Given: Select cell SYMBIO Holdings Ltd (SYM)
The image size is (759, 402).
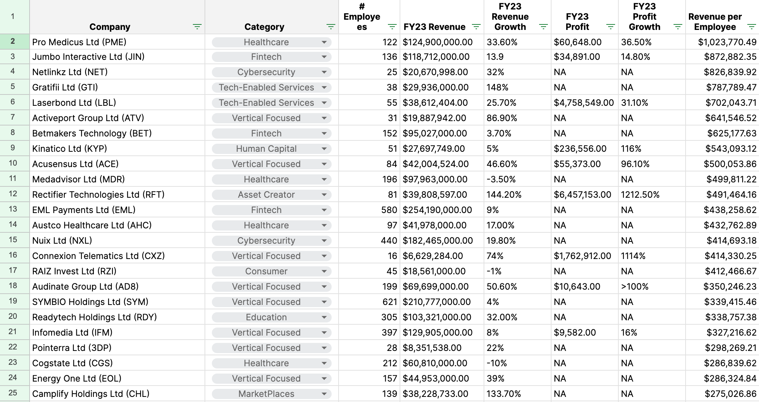Looking at the screenshot, I should coord(117,302).
